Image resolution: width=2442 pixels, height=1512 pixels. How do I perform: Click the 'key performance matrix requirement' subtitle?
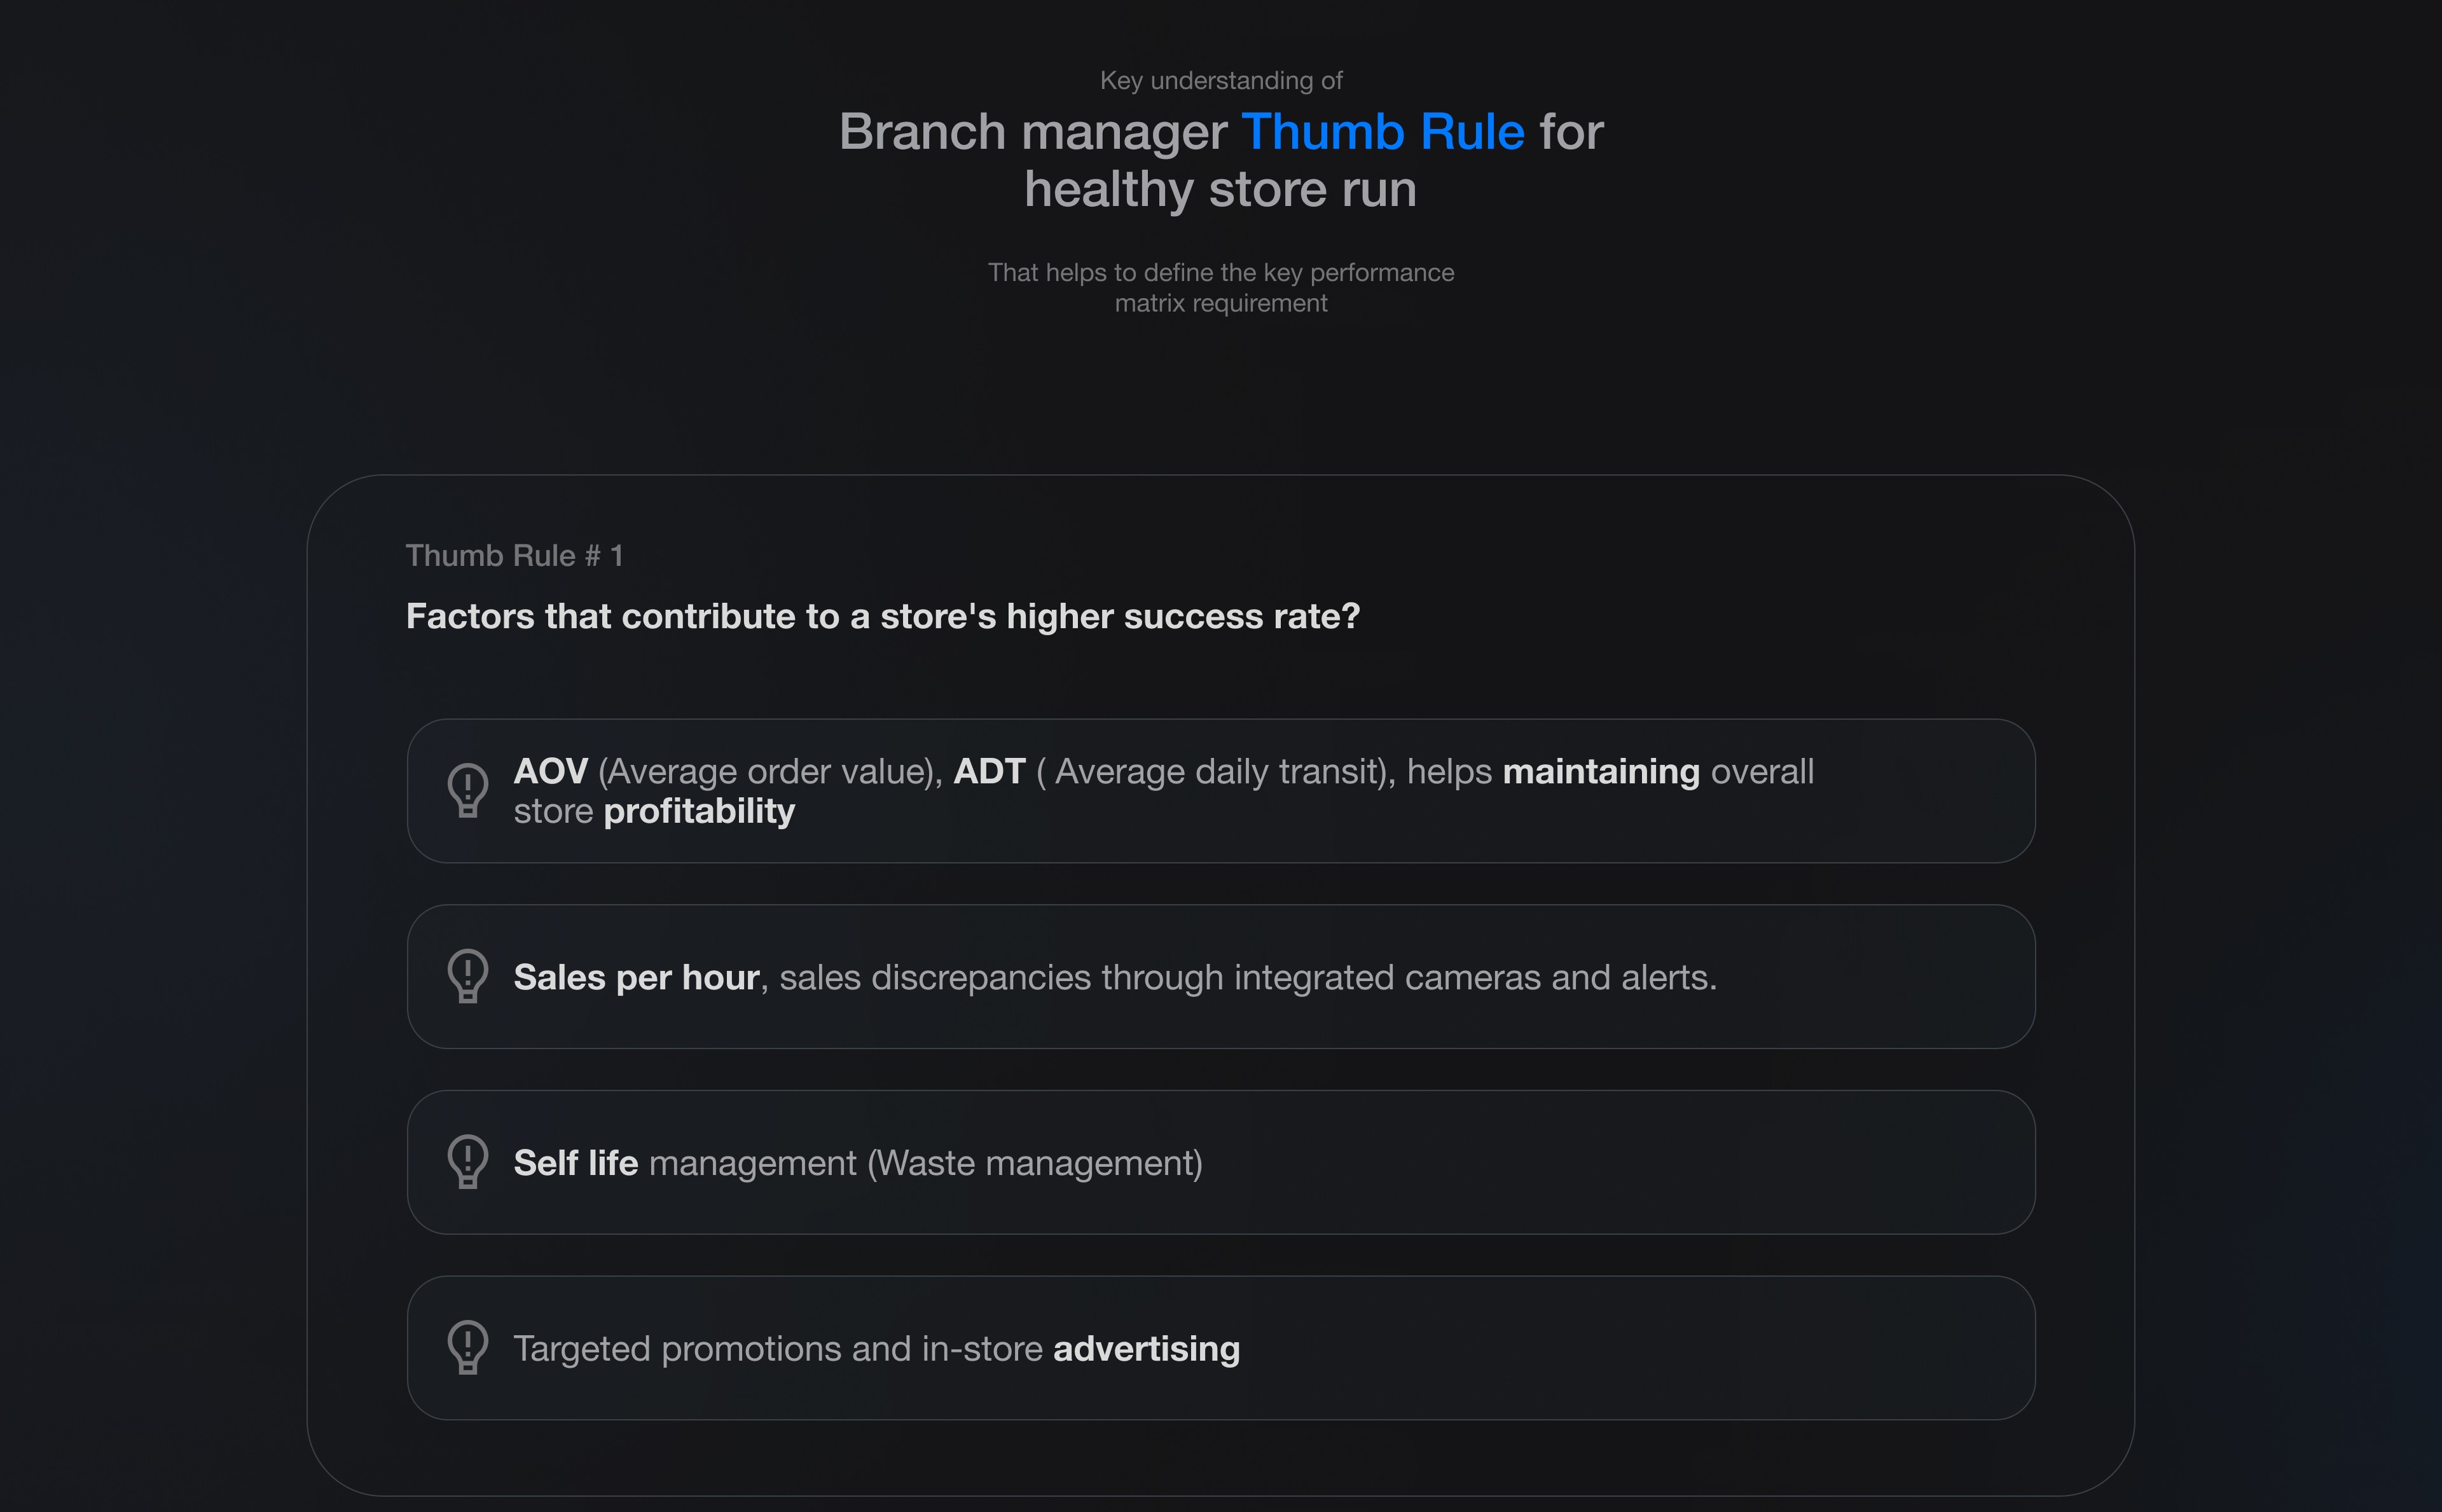[x=1220, y=288]
